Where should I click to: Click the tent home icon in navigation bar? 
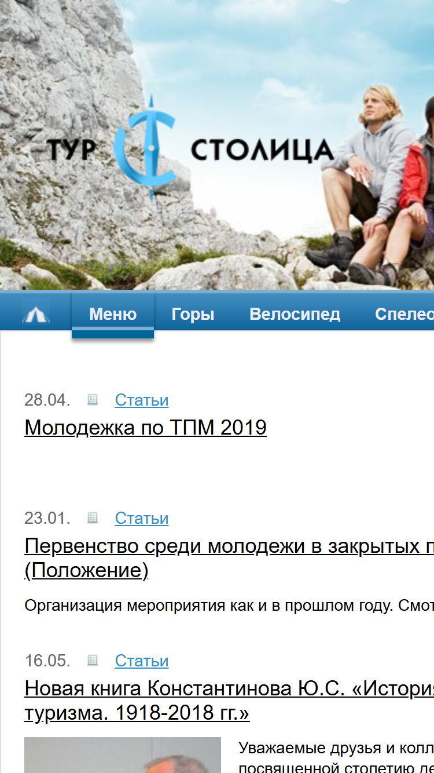coord(36,314)
